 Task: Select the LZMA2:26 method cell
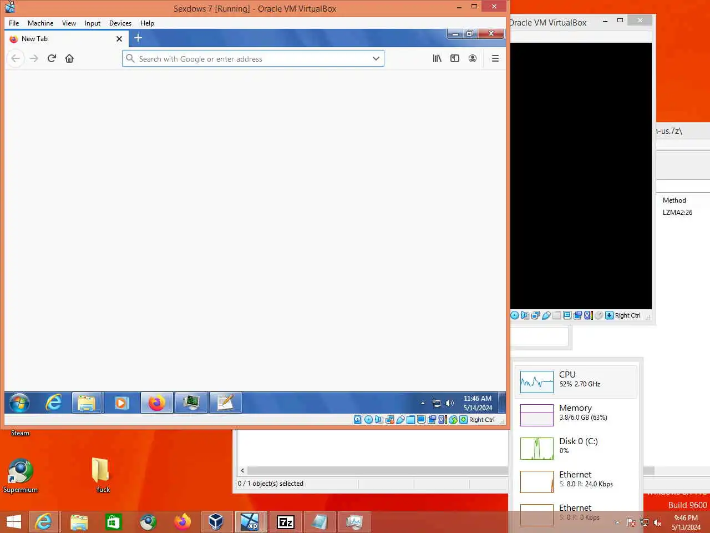[x=677, y=213]
